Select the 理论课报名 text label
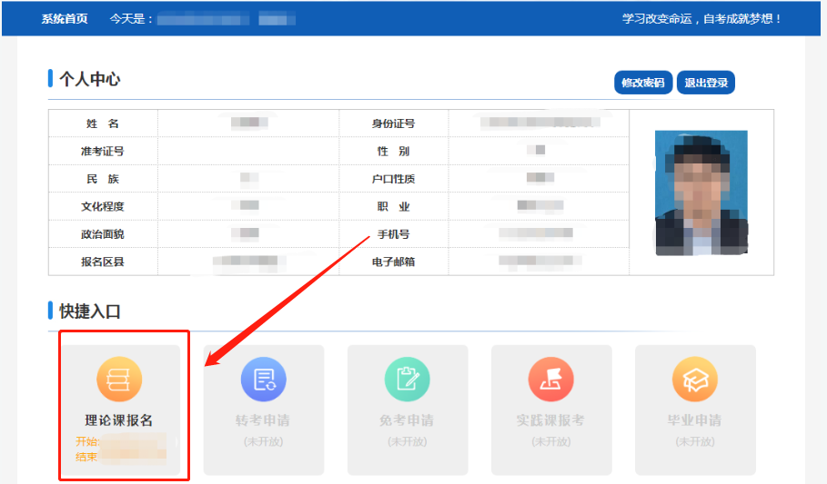The height and width of the screenshot is (484, 827). 120,420
